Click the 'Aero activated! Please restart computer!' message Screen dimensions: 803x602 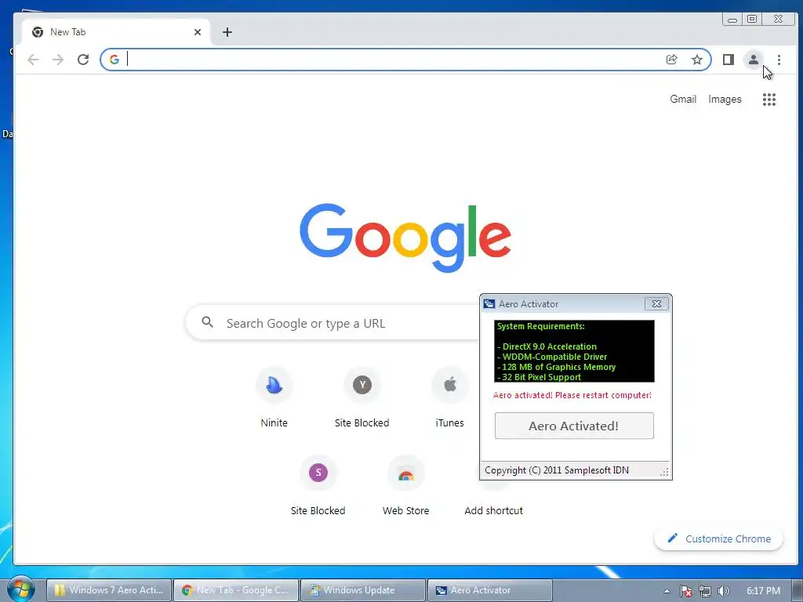(x=572, y=395)
